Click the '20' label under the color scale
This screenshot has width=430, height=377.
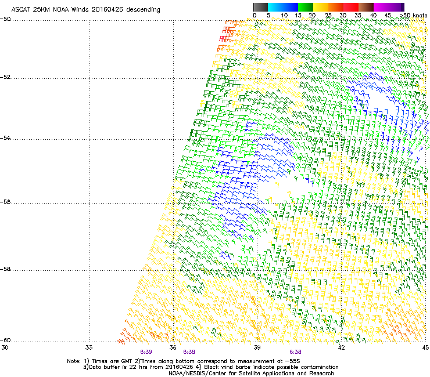click(x=313, y=16)
